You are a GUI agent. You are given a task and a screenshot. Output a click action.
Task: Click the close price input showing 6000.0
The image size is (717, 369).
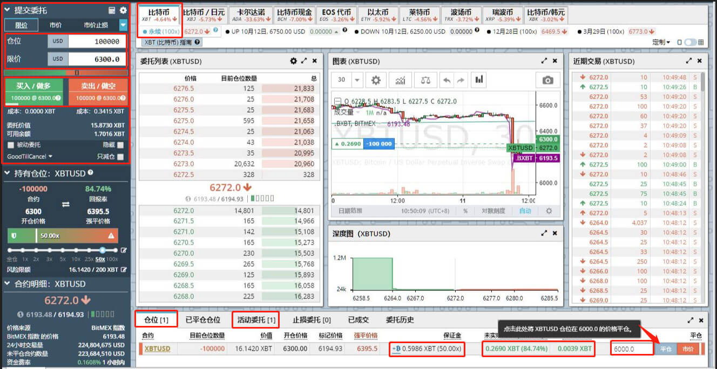[x=633, y=349]
